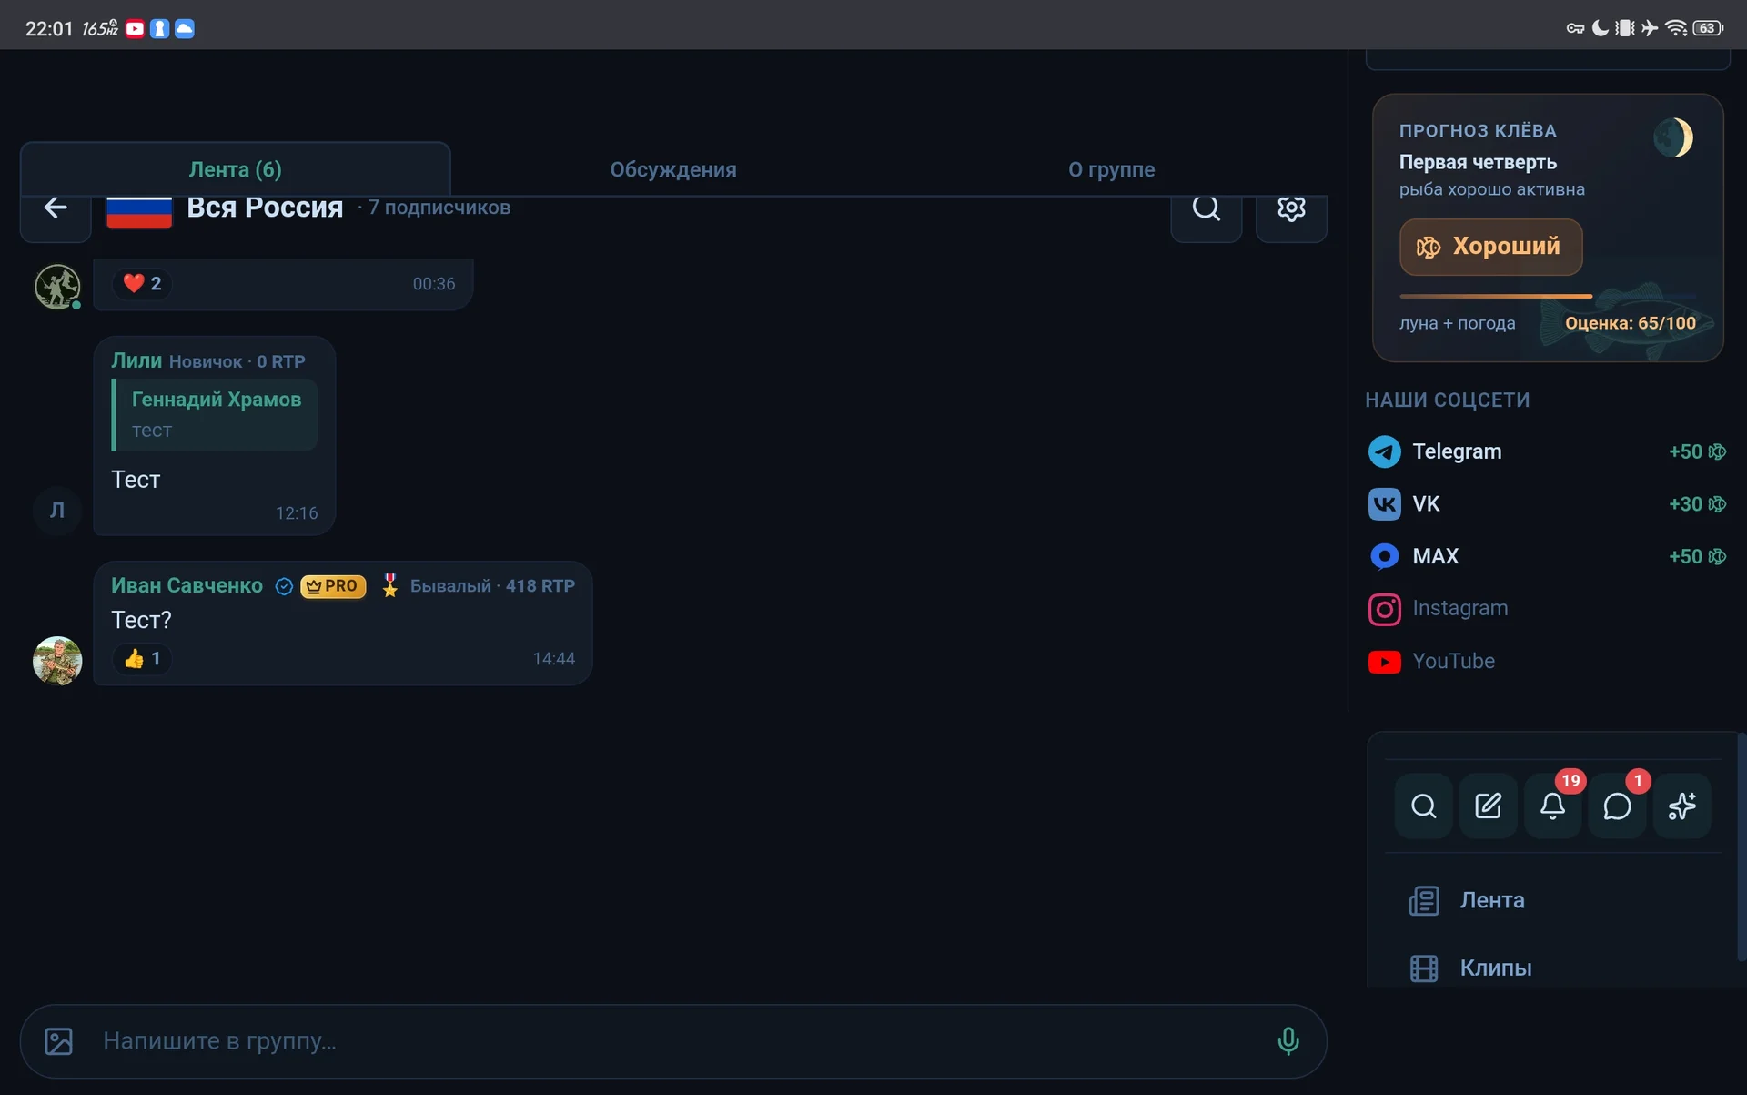Switch to the О группе tab

click(x=1111, y=169)
